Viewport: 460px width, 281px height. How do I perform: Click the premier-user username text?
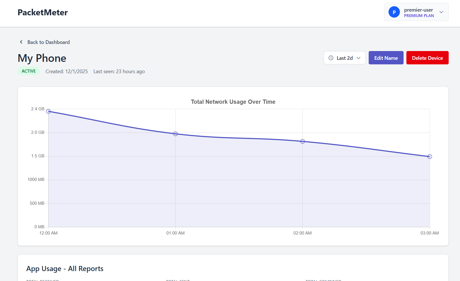pos(418,10)
